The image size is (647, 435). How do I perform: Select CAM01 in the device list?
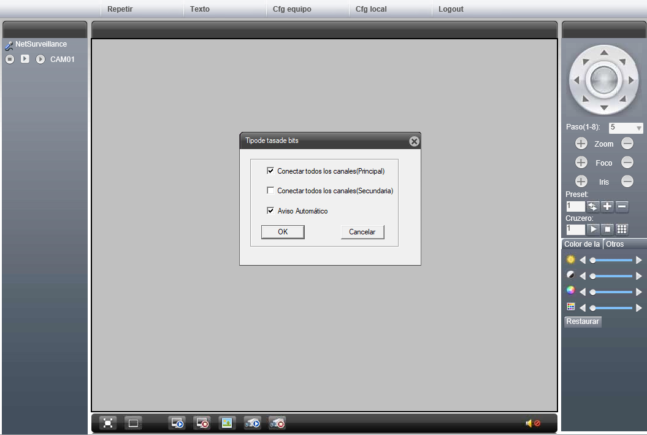click(x=62, y=60)
